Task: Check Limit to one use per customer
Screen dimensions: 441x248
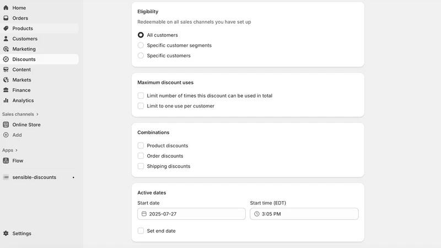Action: click(141, 106)
